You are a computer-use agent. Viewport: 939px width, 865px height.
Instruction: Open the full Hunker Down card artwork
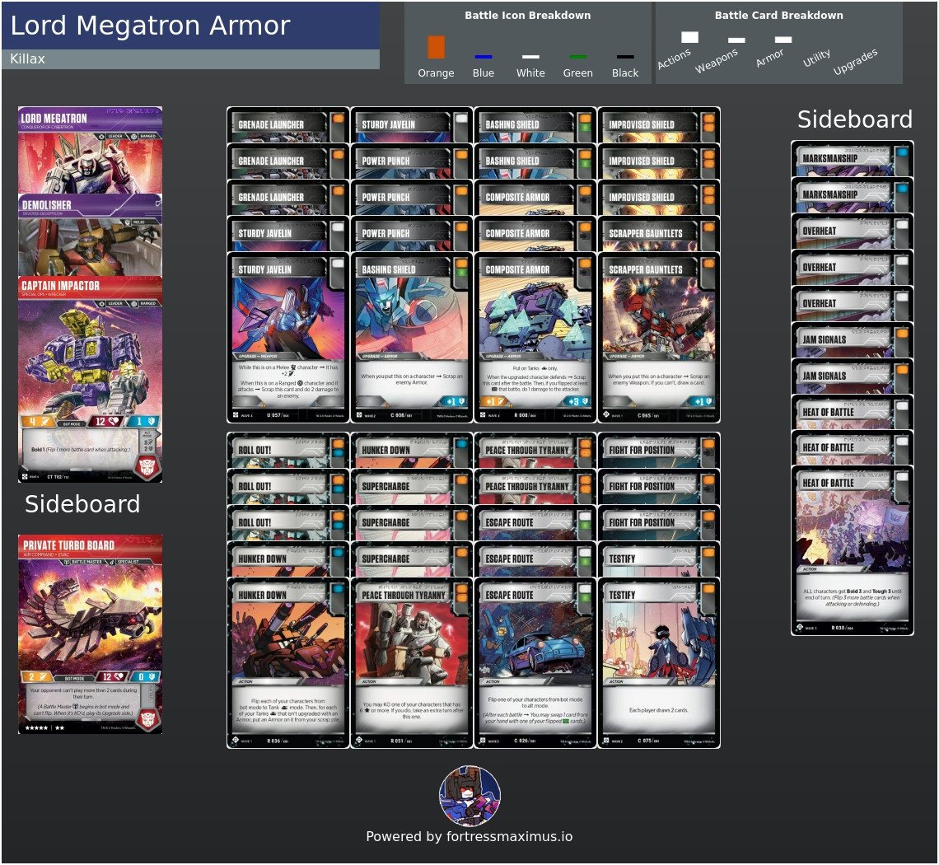click(x=288, y=640)
